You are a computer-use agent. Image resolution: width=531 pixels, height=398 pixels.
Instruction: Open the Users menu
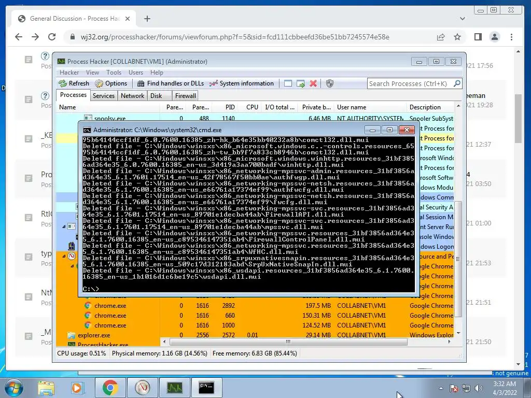pos(136,73)
